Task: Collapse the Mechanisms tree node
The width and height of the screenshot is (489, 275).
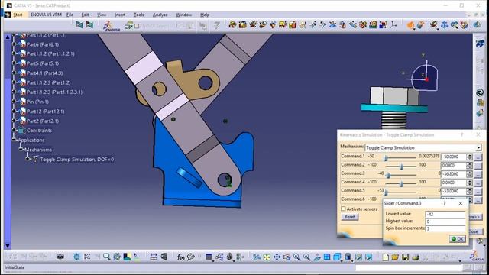Action: click(21, 150)
